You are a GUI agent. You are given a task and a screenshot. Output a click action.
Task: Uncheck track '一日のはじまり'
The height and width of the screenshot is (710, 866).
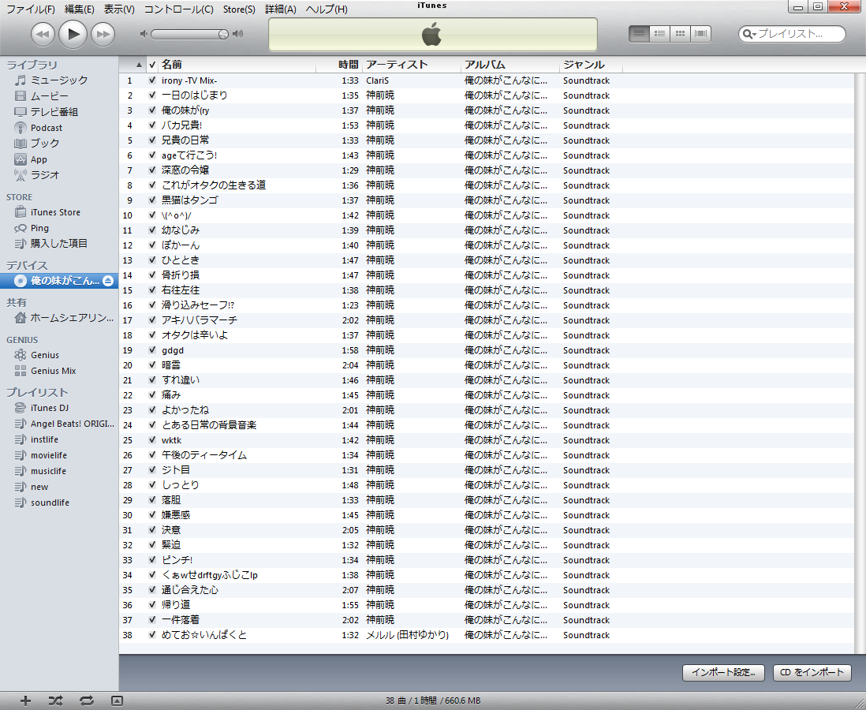pyautogui.click(x=152, y=95)
